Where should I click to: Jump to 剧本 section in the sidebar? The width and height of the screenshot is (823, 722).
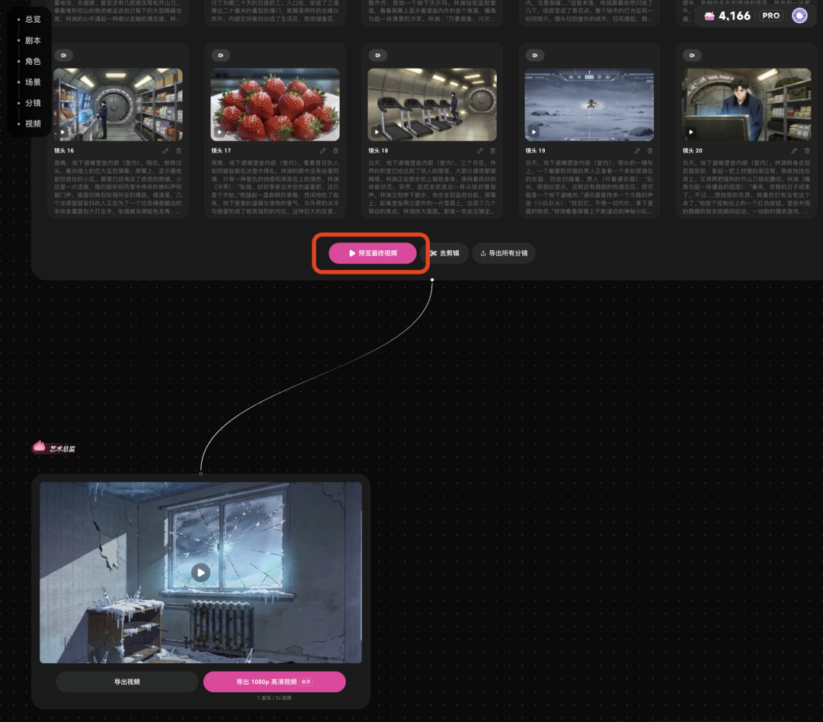tap(33, 40)
